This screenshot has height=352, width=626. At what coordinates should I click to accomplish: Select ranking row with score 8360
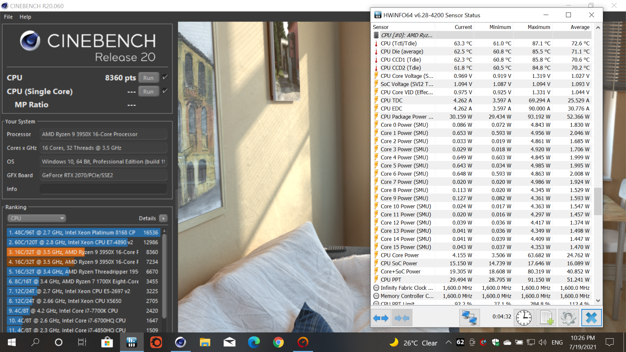83,252
